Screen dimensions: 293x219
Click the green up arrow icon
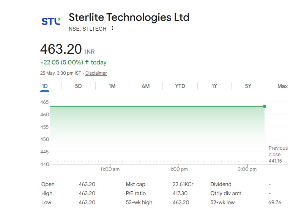87,62
